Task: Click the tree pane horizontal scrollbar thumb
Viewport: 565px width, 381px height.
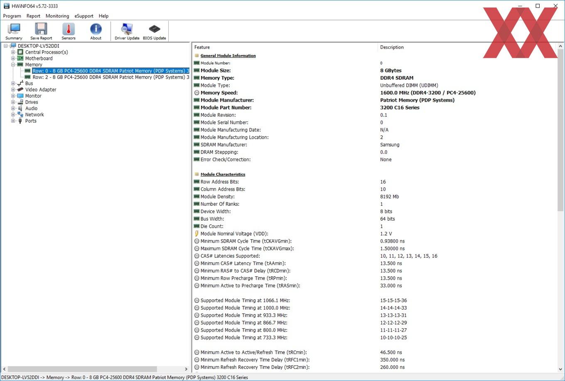Action: 82,369
